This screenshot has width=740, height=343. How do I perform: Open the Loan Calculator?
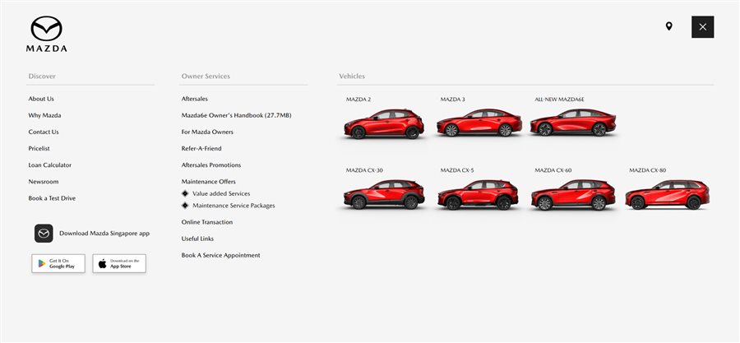pyautogui.click(x=50, y=165)
